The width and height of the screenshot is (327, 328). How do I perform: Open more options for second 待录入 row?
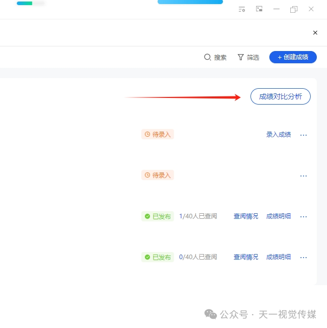tap(304, 176)
